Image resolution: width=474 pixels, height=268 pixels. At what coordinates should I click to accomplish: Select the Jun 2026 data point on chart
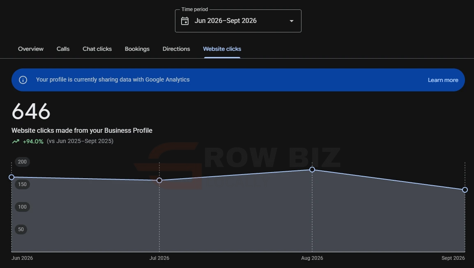12,177
